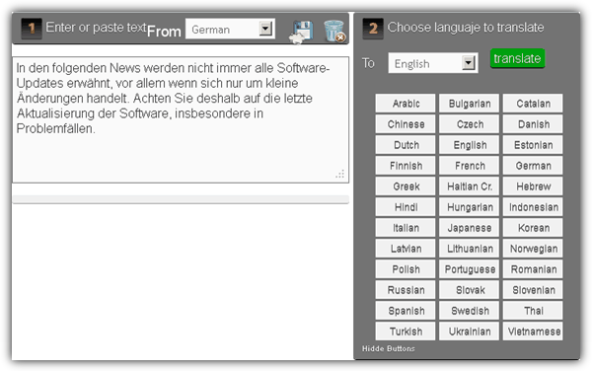
Task: Open the From language dropdown showing German
Action: point(230,29)
